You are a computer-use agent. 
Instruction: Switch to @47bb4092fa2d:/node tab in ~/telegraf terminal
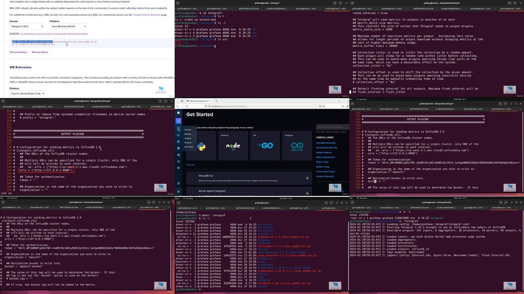coord(249,9)
